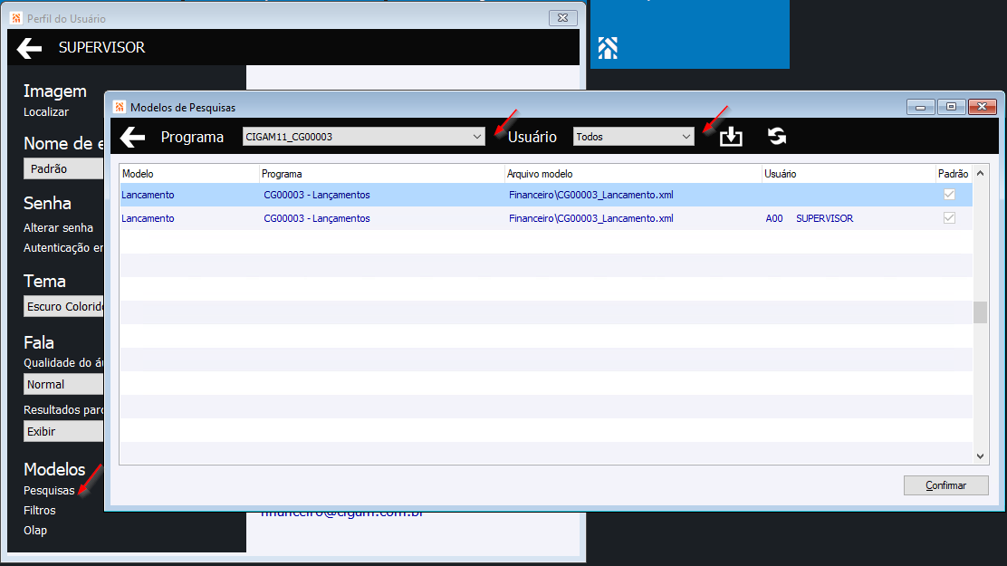Viewport: 1007px width, 566px height.
Task: Open the Tema Escuro Colorido dropdown
Action: [x=63, y=306]
